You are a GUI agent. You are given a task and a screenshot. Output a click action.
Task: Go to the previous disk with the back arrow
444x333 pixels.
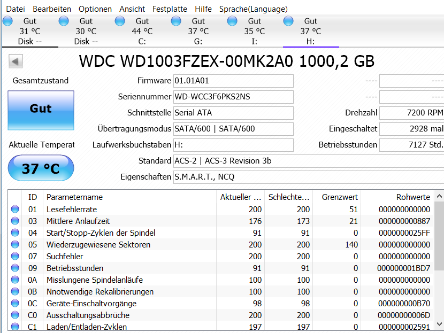pyautogui.click(x=16, y=61)
